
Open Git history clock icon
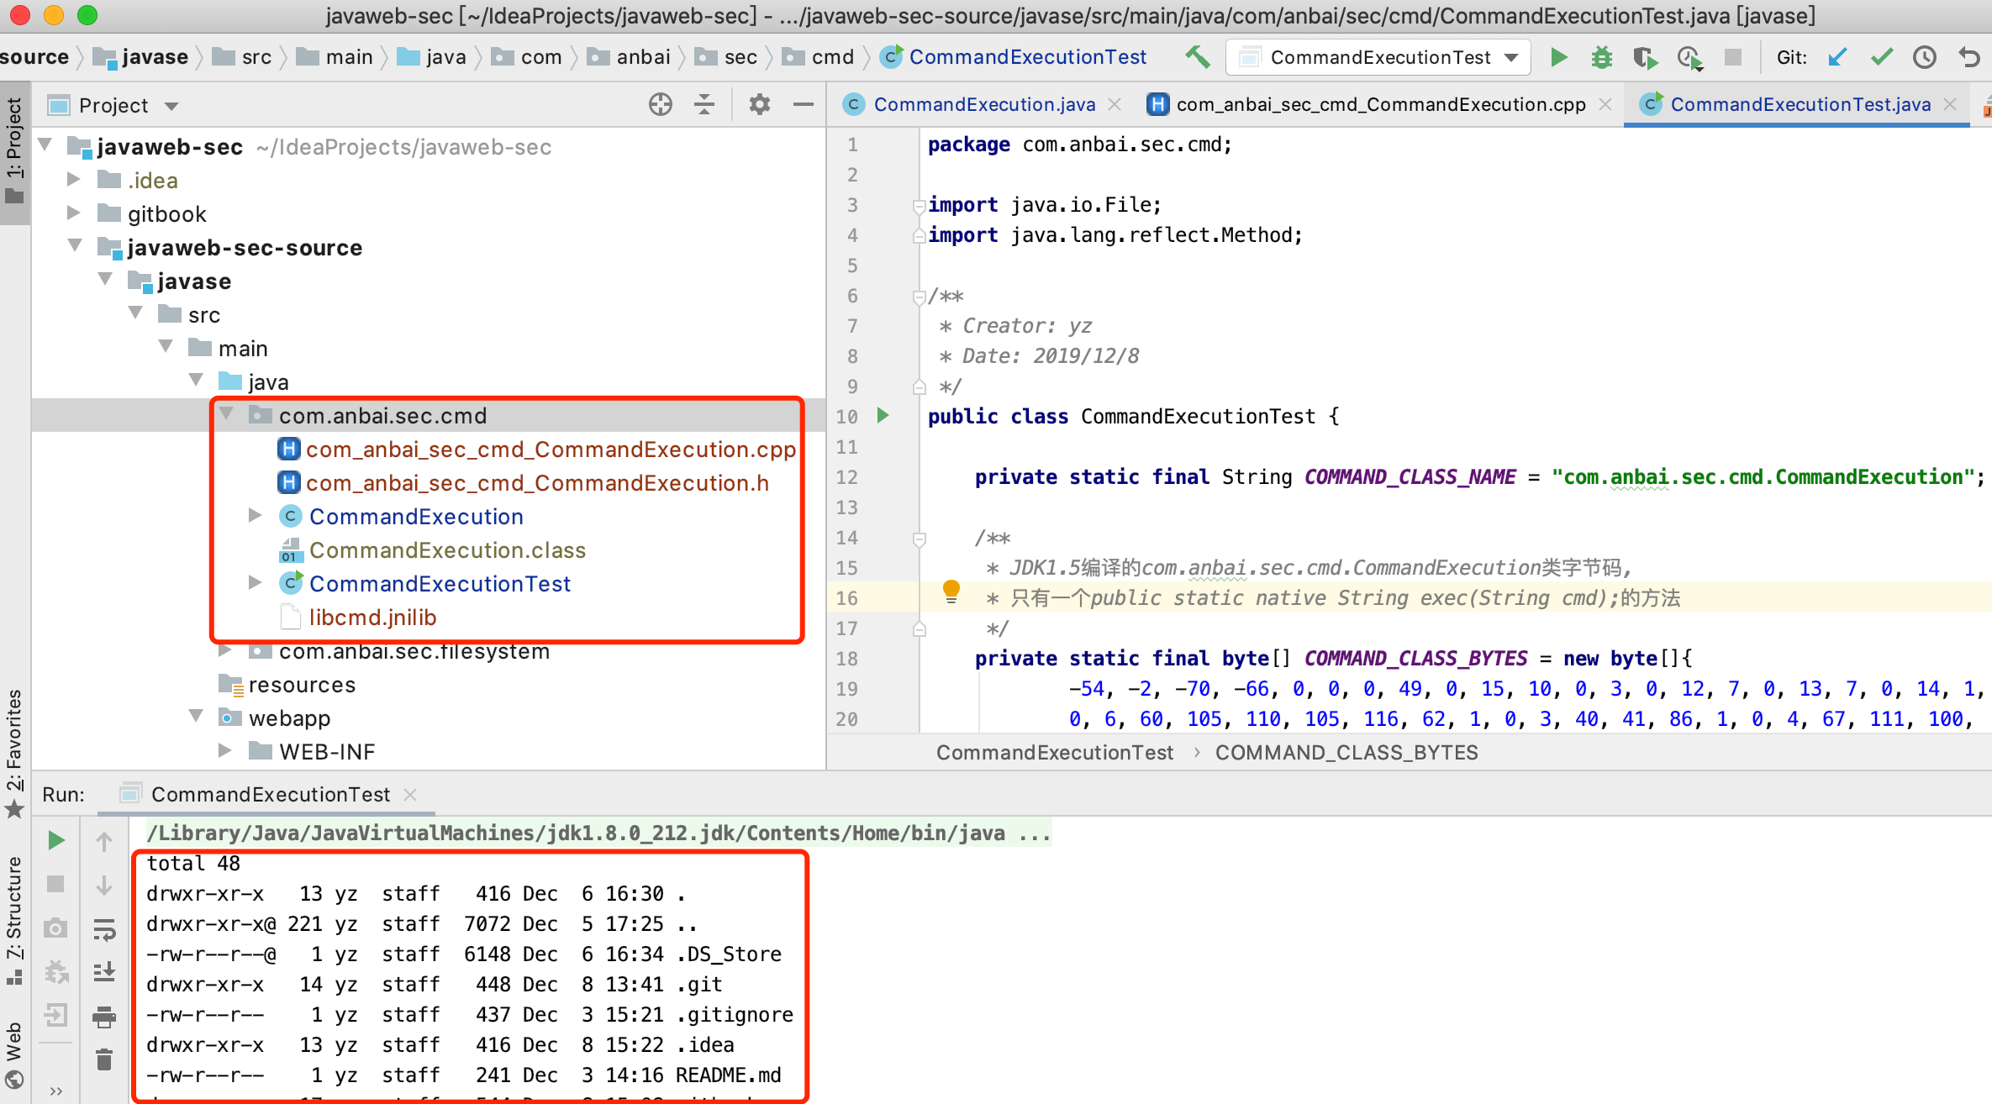tap(1924, 57)
